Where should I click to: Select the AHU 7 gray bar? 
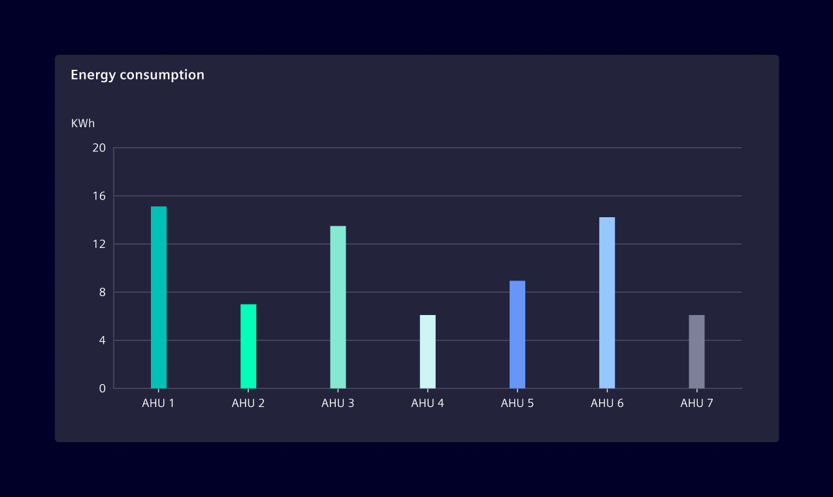[x=696, y=352]
